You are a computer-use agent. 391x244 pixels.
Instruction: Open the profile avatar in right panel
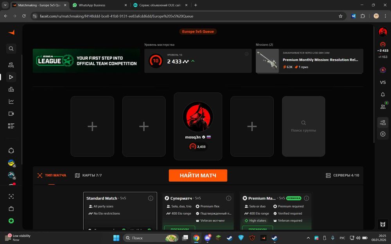point(383,32)
